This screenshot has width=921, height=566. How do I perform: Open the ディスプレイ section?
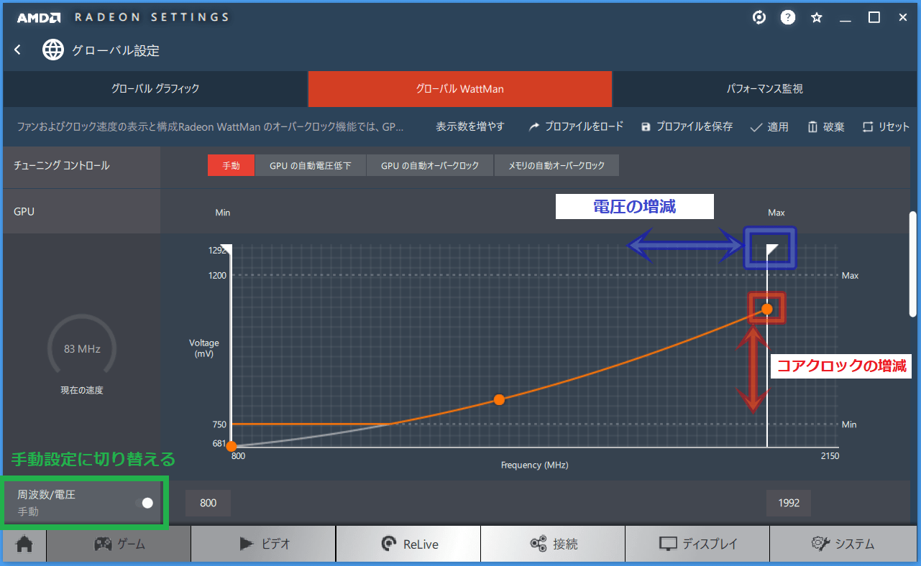[697, 544]
